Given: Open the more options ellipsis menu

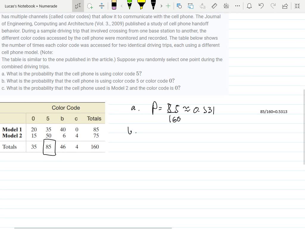Looking at the screenshot, I should tap(237, 6).
